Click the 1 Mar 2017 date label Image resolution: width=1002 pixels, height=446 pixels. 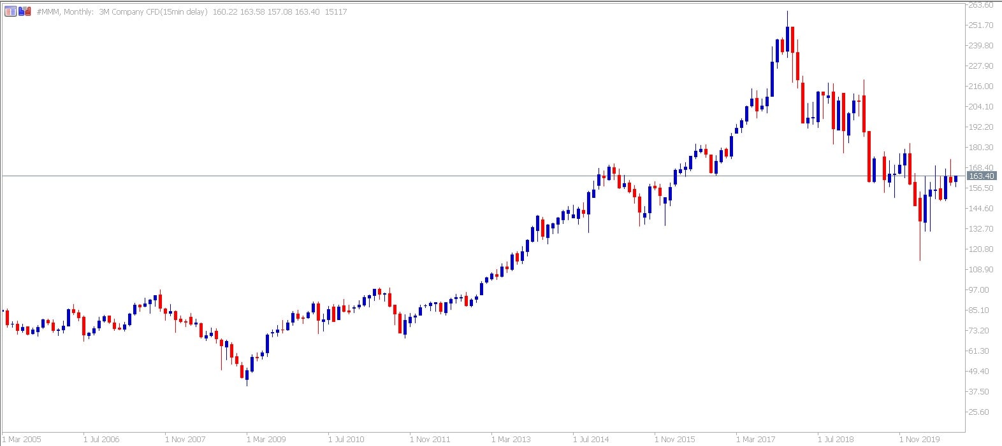[757, 439]
